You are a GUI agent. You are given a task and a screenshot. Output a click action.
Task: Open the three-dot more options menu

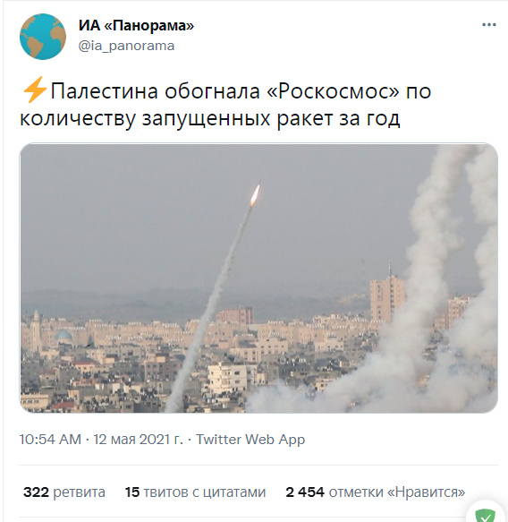click(x=488, y=25)
